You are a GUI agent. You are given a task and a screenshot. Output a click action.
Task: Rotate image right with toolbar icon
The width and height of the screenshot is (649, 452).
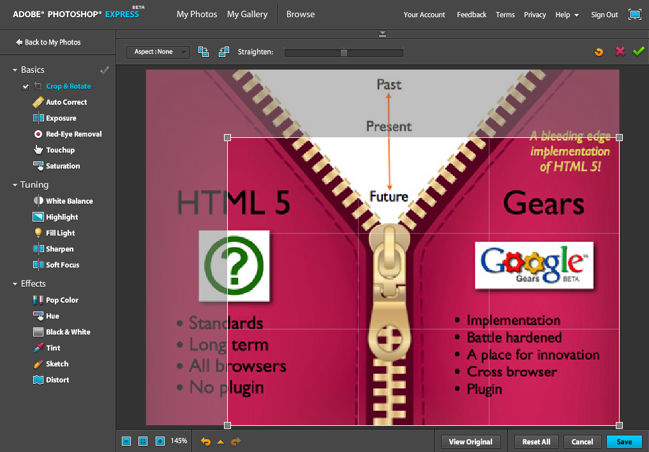tap(203, 52)
